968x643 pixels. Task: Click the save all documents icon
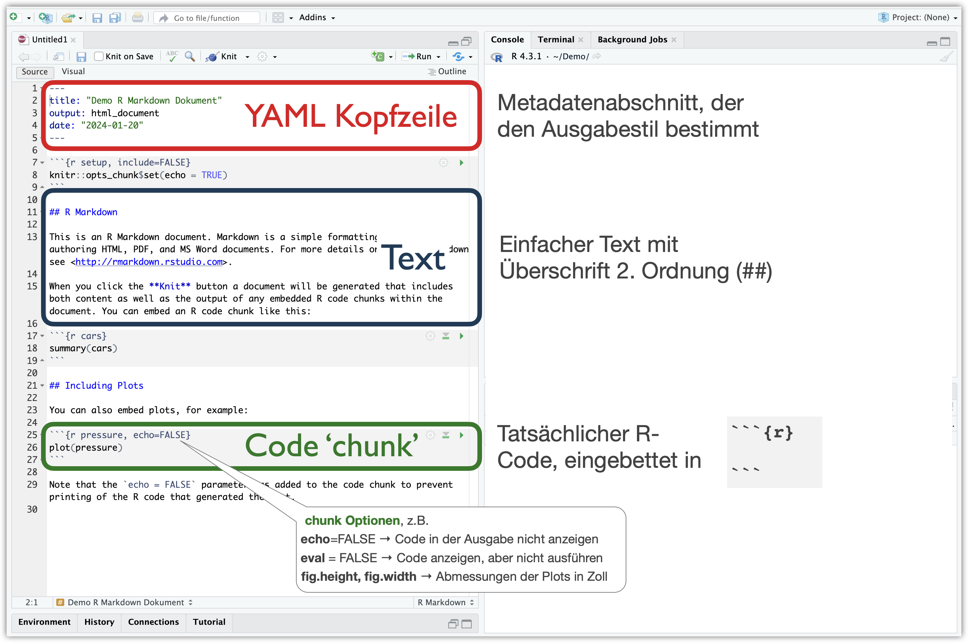tap(115, 18)
